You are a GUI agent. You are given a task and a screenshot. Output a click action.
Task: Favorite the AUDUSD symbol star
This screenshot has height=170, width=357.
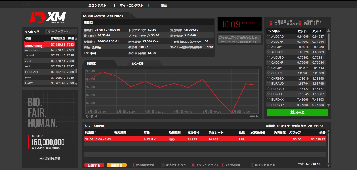tap(269, 57)
